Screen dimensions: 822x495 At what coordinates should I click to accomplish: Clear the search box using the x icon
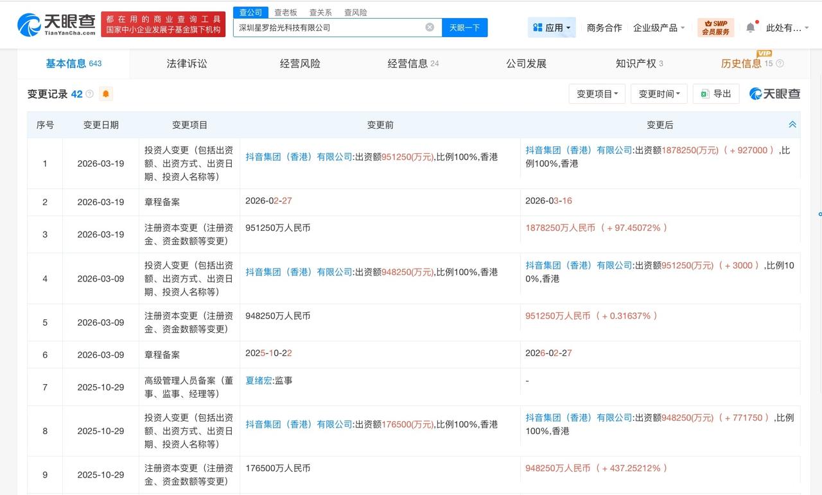click(429, 27)
